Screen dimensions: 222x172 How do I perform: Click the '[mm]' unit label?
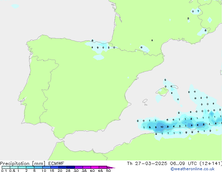coord(39,164)
